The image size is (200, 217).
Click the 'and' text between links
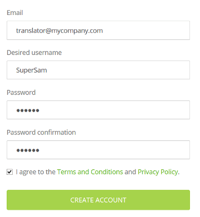pos(131,172)
